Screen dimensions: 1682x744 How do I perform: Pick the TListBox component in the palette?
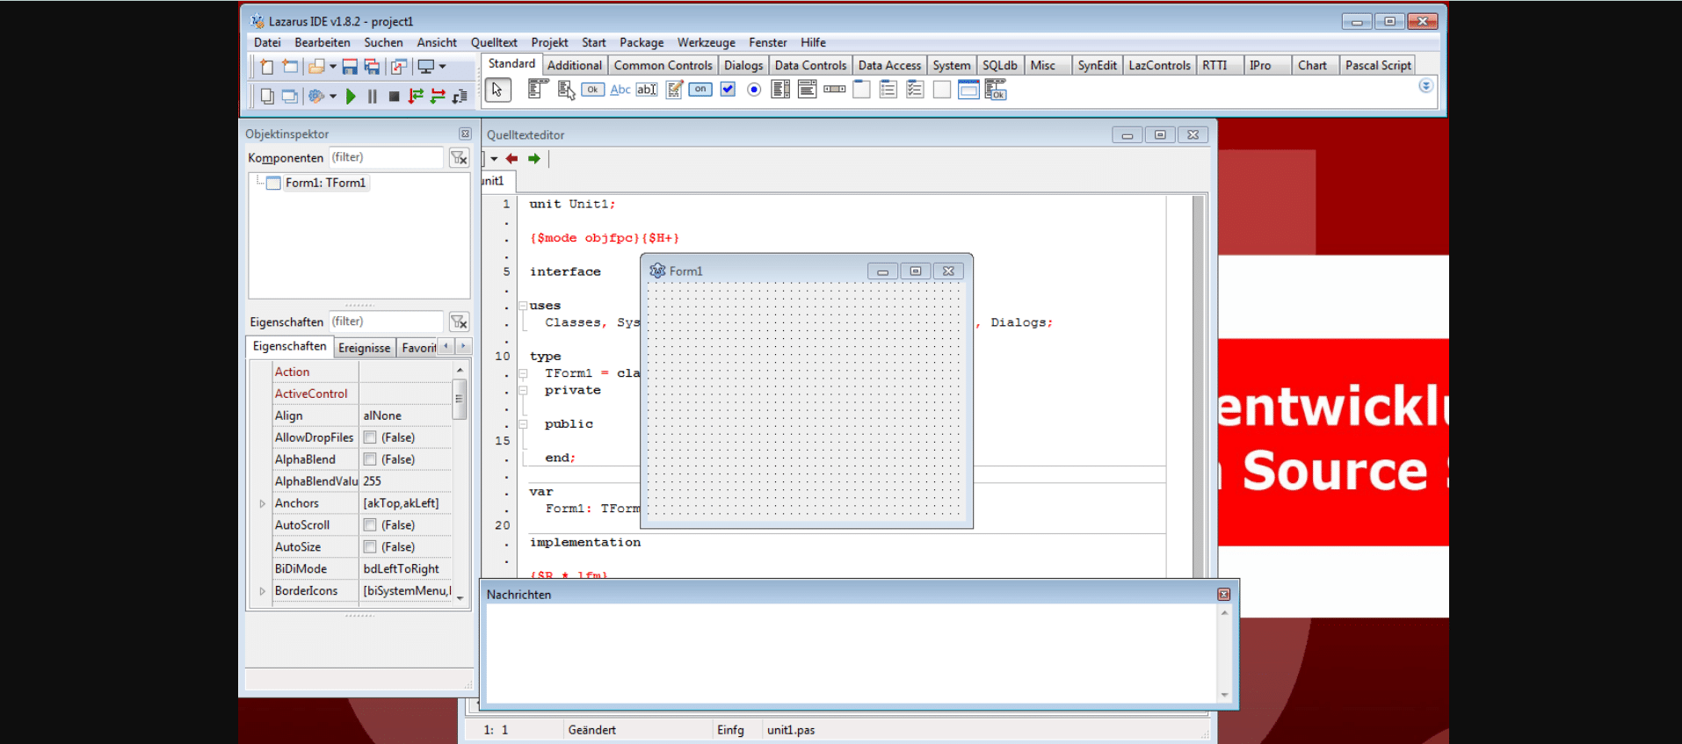click(x=780, y=90)
